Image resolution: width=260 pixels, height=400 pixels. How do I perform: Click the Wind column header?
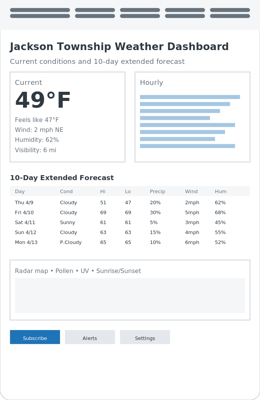coord(191,191)
